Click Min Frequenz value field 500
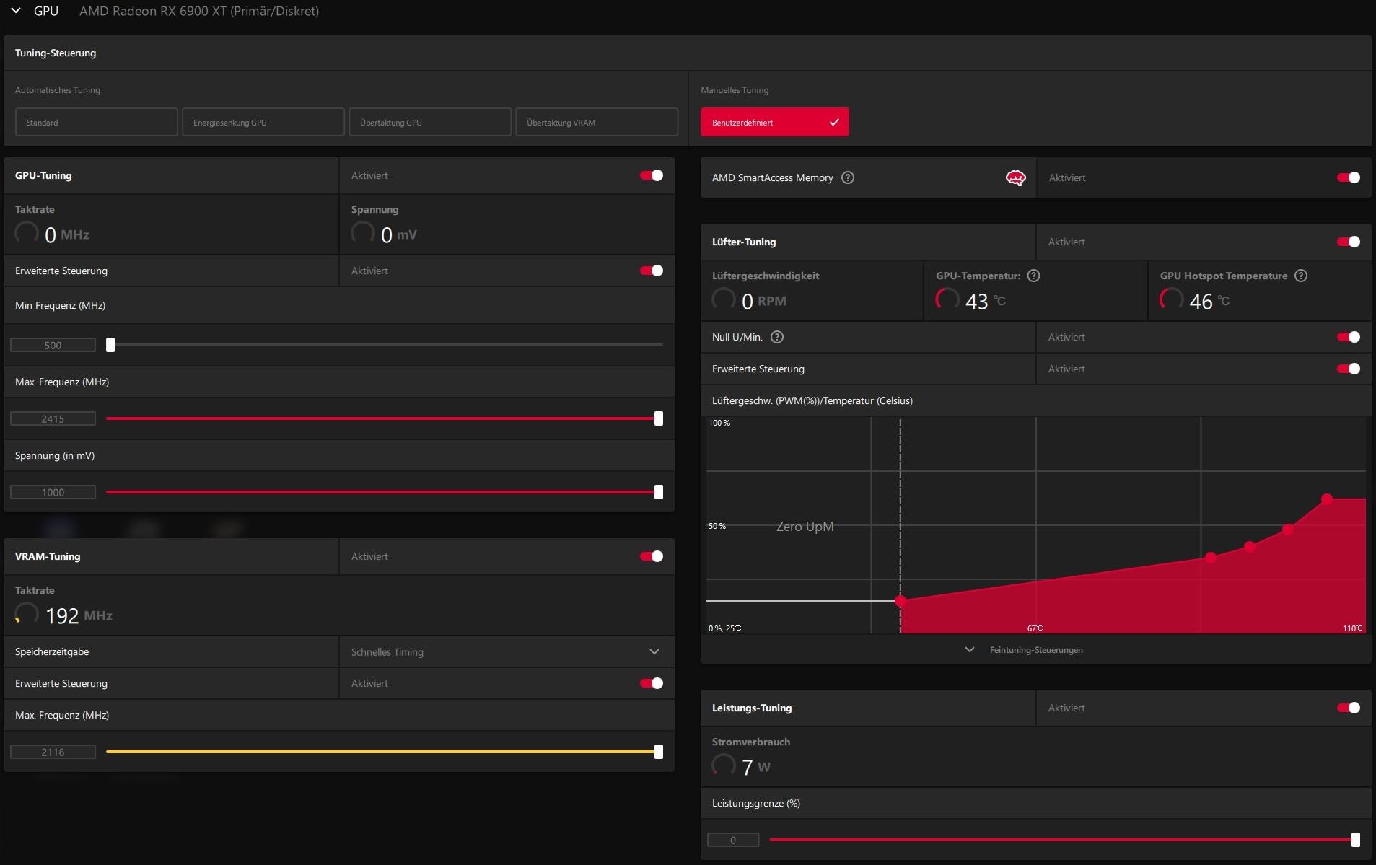Image resolution: width=1376 pixels, height=865 pixels. click(53, 346)
